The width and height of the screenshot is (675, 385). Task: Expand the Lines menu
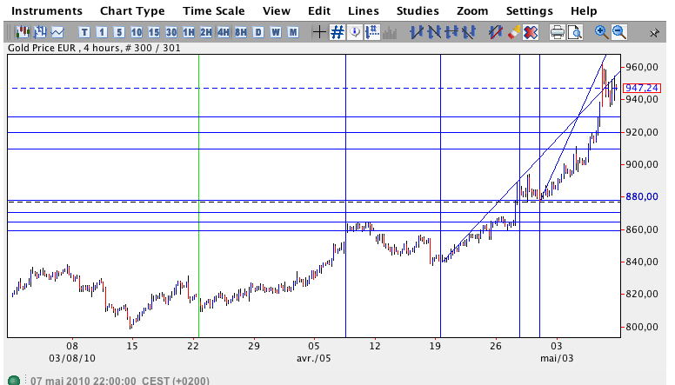363,10
